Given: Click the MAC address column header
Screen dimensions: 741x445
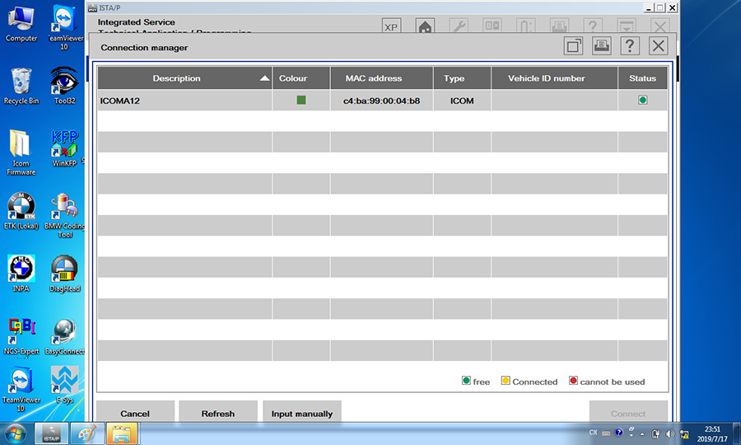Looking at the screenshot, I should click(381, 78).
